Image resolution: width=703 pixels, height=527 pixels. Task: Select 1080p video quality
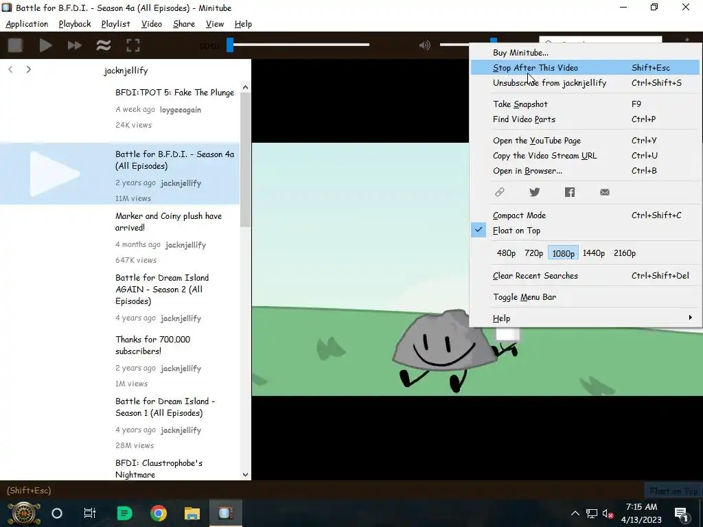point(563,253)
